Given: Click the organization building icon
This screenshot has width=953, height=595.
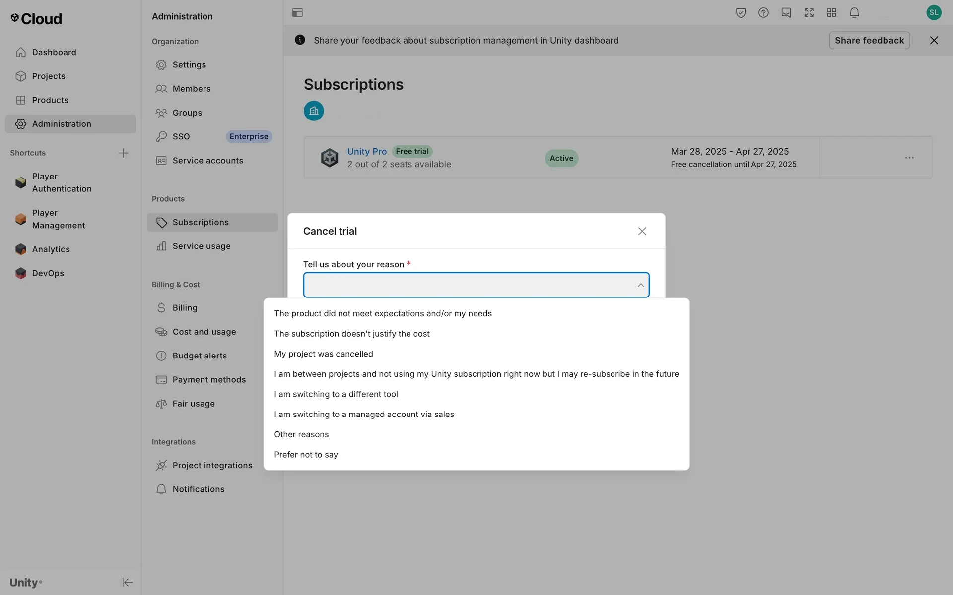Looking at the screenshot, I should coord(314,111).
